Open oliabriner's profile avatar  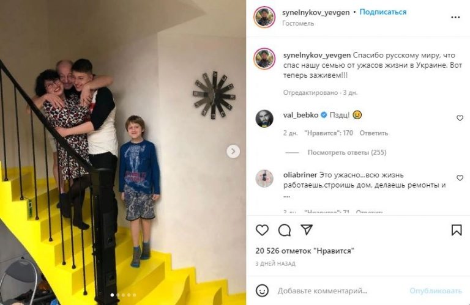264,178
